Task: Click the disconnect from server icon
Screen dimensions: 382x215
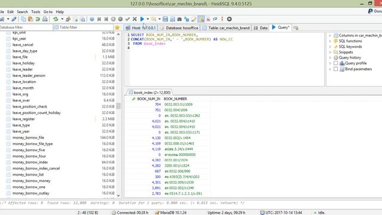Action: 14,19
